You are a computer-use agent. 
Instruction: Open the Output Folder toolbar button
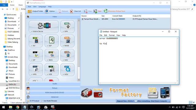[36, 11]
